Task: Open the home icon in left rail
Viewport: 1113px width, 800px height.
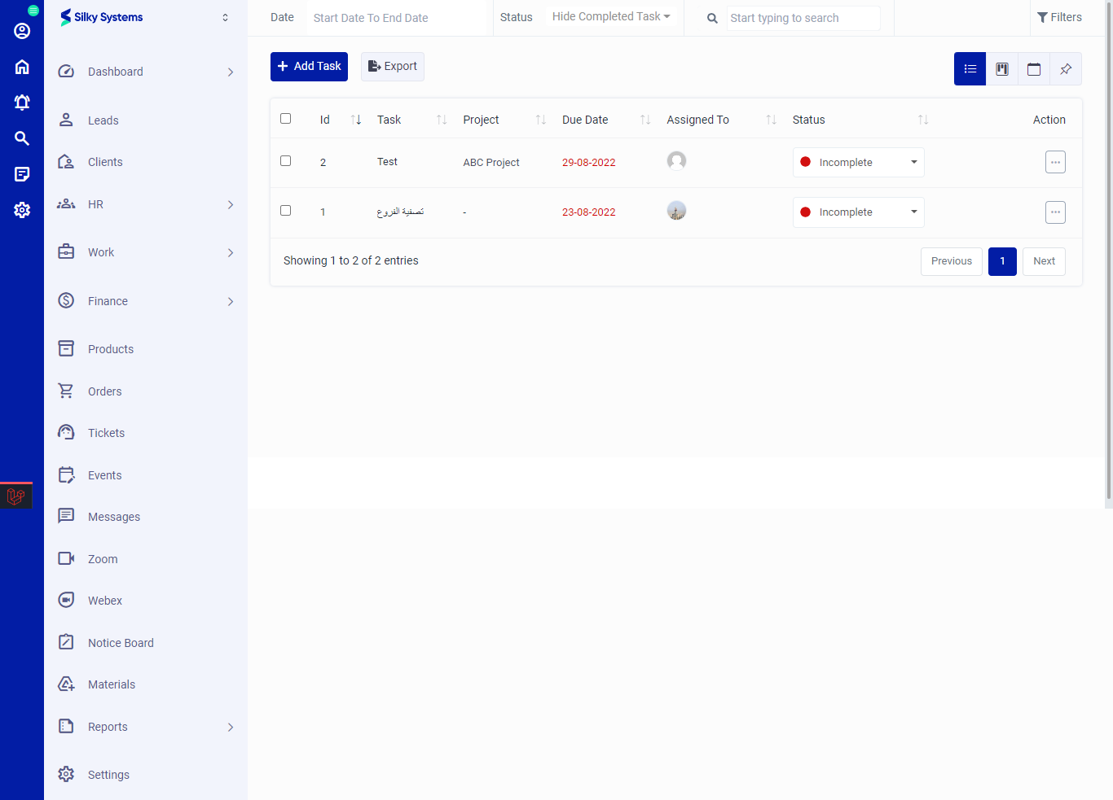Action: click(x=22, y=67)
